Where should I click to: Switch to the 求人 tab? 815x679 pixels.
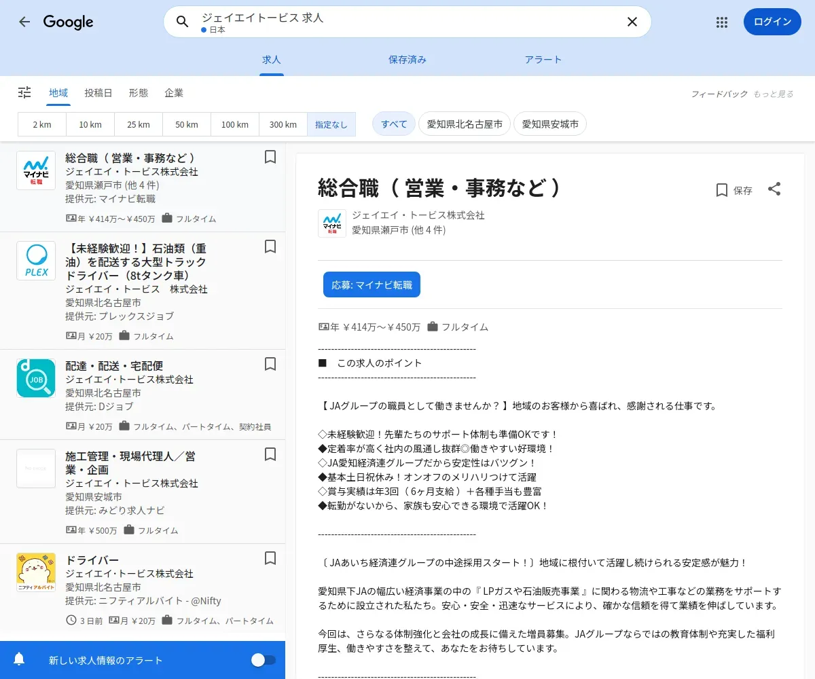pyautogui.click(x=272, y=60)
